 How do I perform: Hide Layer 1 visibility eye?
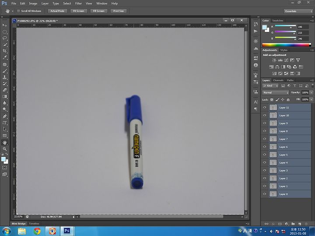pos(264,186)
